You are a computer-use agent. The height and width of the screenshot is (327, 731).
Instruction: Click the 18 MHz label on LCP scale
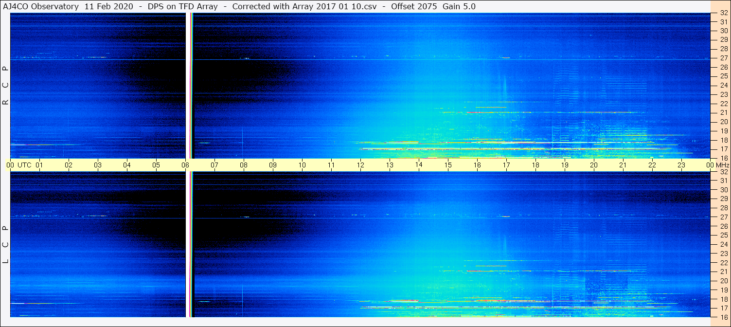tap(723, 299)
